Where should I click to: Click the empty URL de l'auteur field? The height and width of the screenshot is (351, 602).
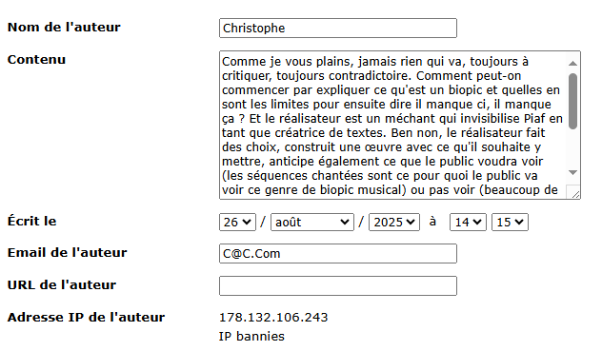(338, 285)
